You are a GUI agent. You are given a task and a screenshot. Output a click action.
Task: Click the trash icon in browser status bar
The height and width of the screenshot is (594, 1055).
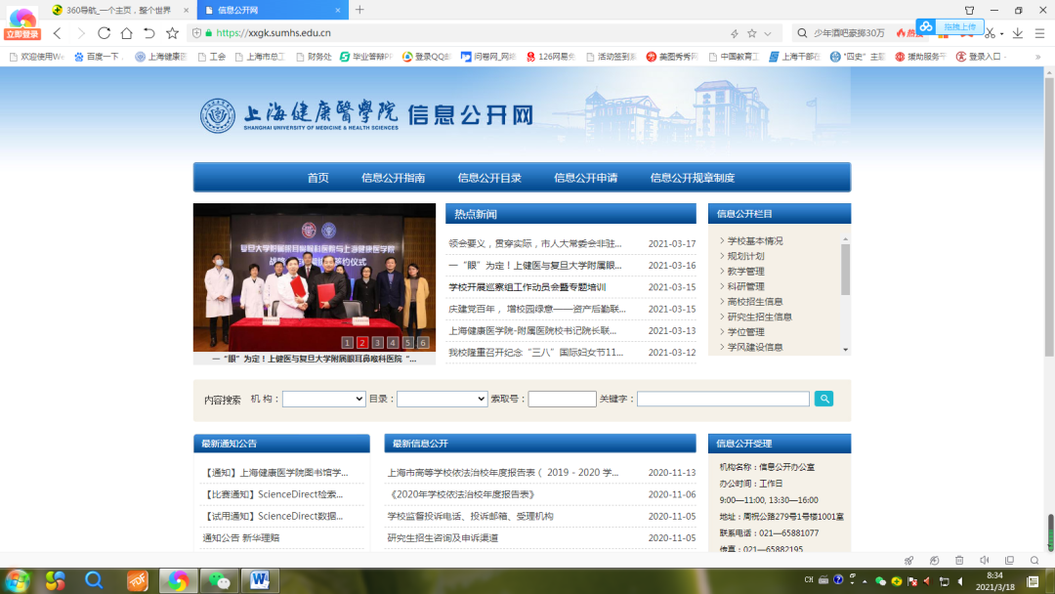[x=959, y=561]
